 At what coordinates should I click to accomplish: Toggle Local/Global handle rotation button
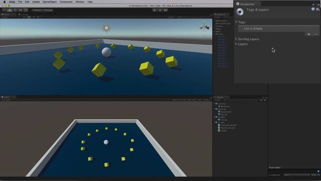click(48, 10)
